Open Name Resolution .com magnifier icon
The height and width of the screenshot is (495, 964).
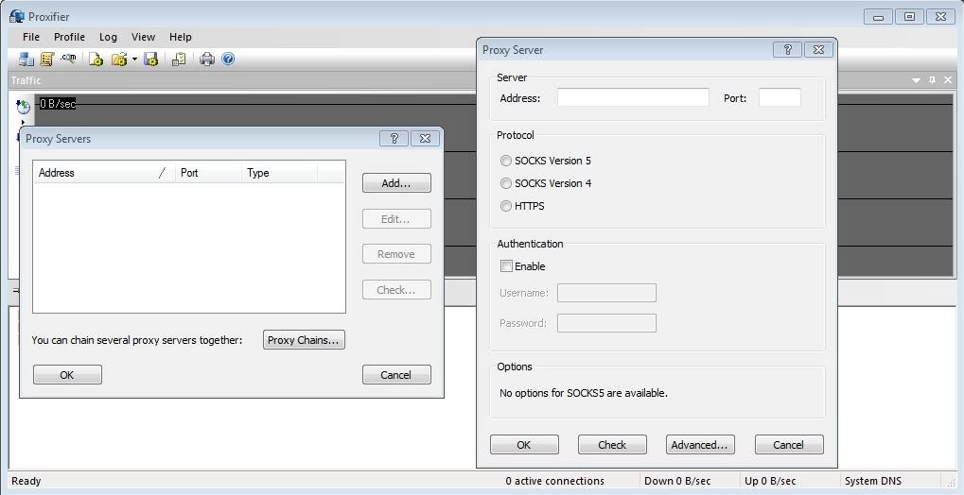click(x=68, y=59)
